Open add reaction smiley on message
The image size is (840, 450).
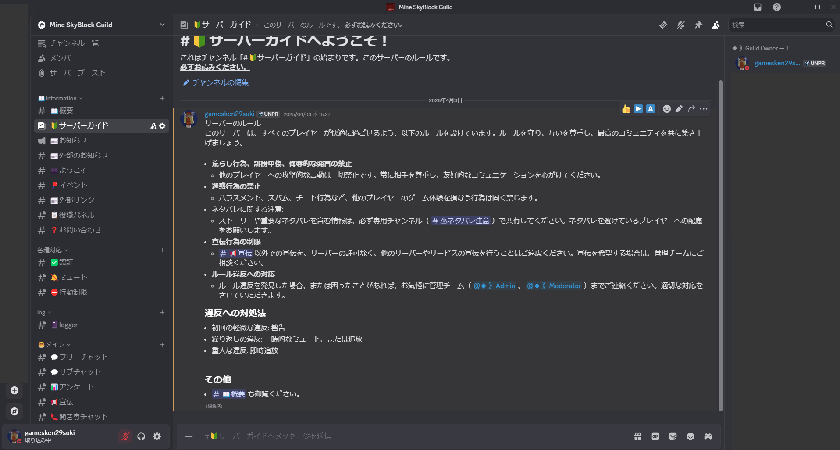click(x=667, y=109)
